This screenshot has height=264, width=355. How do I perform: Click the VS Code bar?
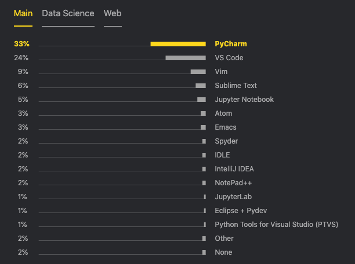tap(186, 58)
